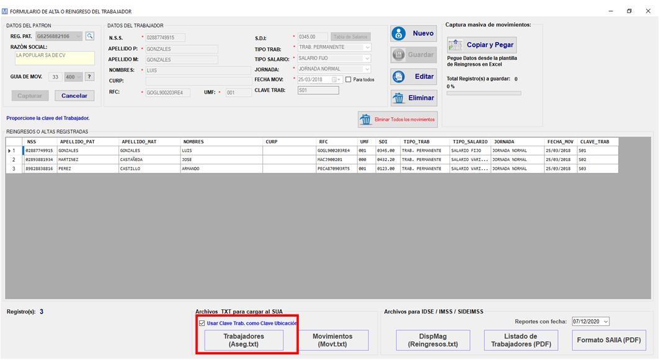661x360 pixels.
Task: Click the RAZÓN SOCIAL text box
Action: click(55, 58)
